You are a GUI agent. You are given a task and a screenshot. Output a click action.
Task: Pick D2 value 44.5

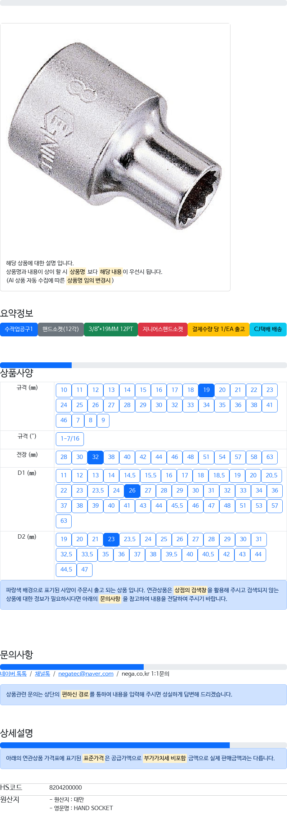[66, 570]
